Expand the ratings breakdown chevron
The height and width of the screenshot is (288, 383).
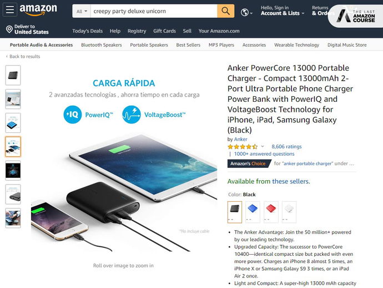(263, 147)
